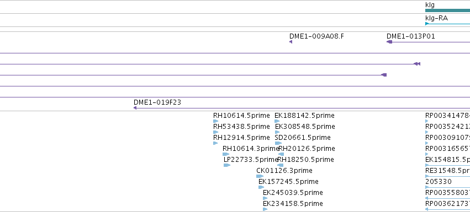
Task: Click the klg-RA transcript arrow
Action: (x=447, y=24)
